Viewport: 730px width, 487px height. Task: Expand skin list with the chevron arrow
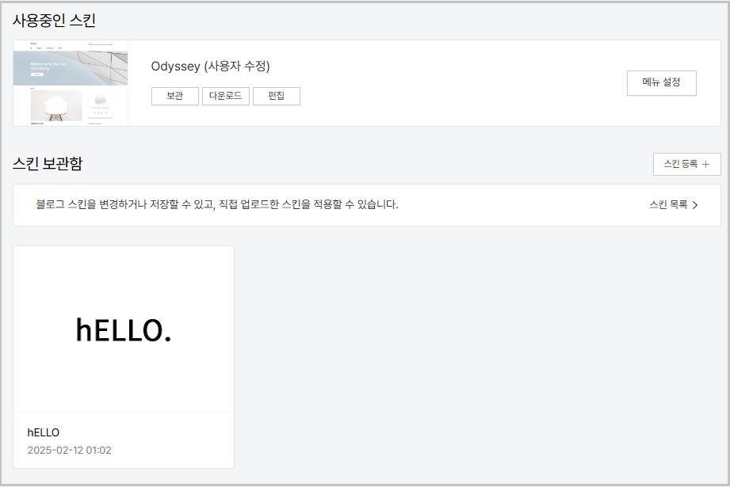[694, 204]
